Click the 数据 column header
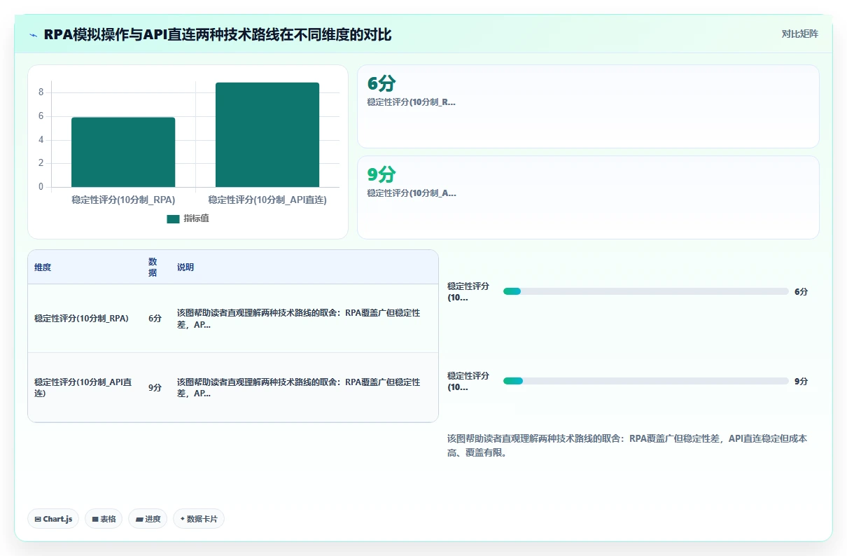Viewport: 847px width, 556px height. pyautogui.click(x=153, y=267)
